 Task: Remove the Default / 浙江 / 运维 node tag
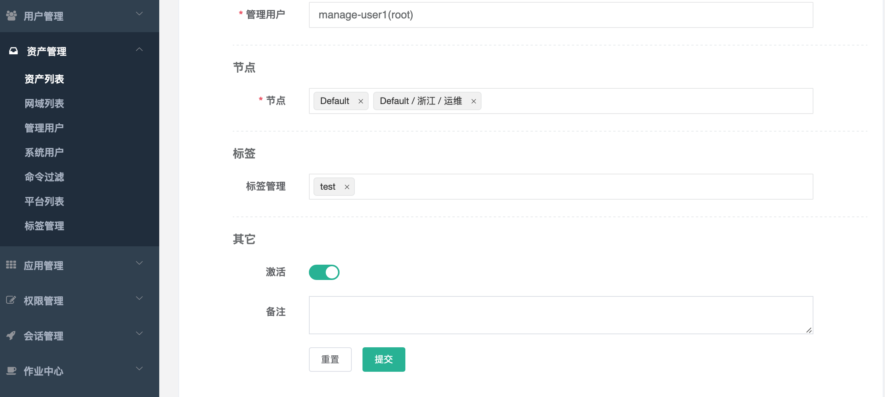(474, 101)
